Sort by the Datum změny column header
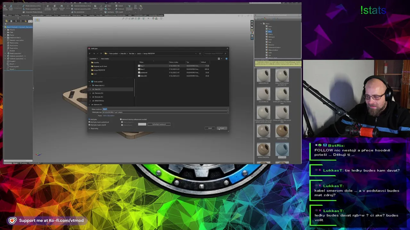 (x=174, y=62)
